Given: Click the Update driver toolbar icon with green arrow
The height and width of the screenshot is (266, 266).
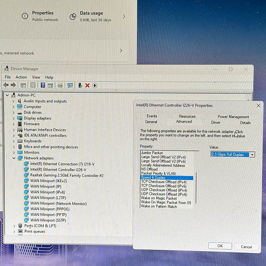Looking at the screenshot, I should tap(80, 85).
